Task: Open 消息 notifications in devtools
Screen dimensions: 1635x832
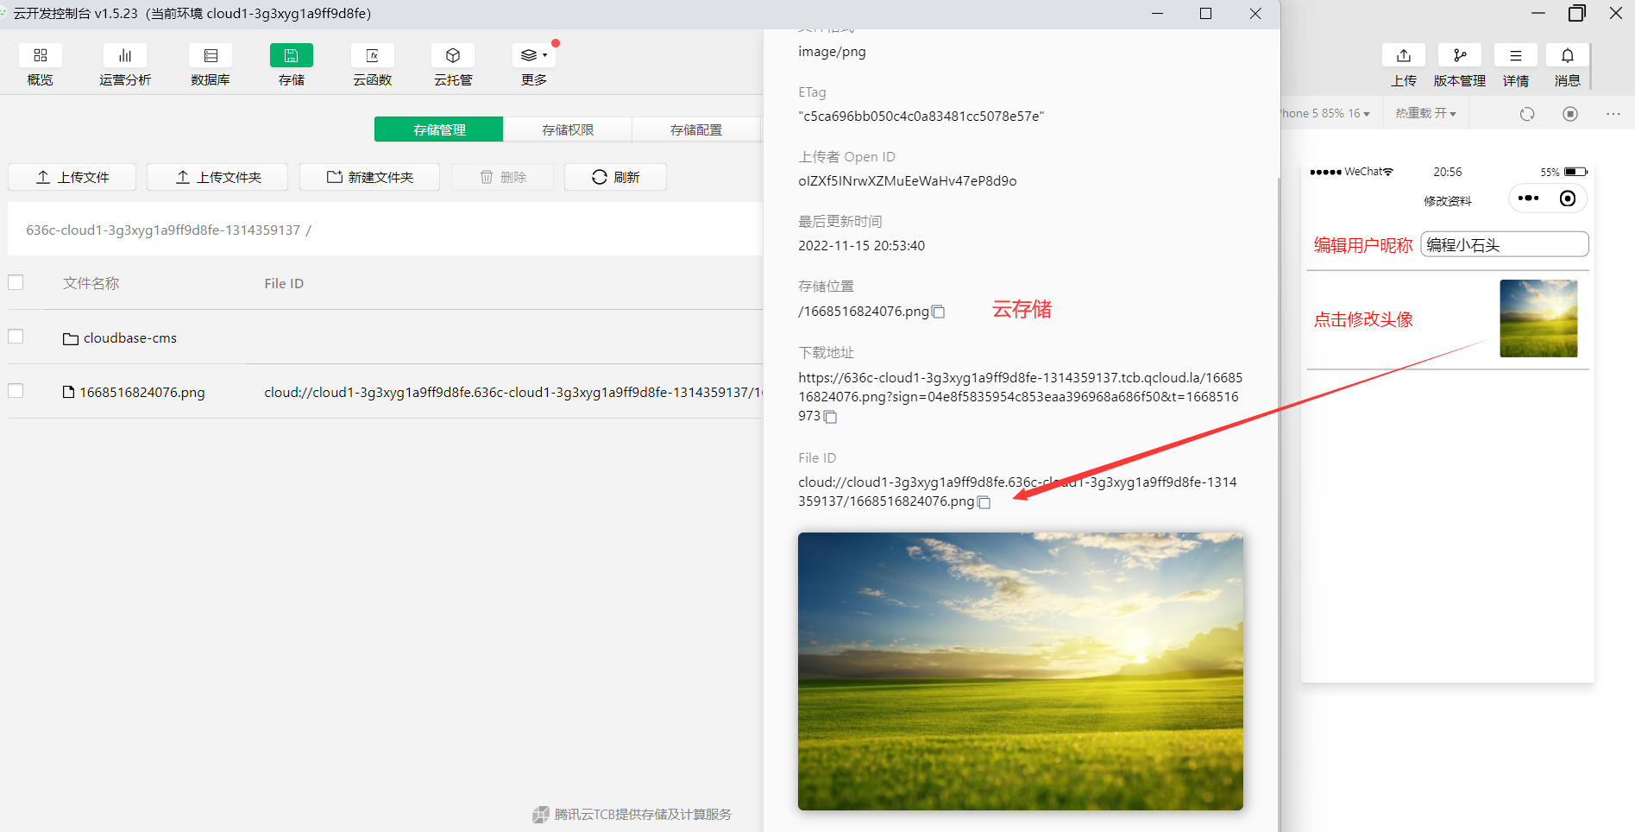Action: tap(1568, 66)
